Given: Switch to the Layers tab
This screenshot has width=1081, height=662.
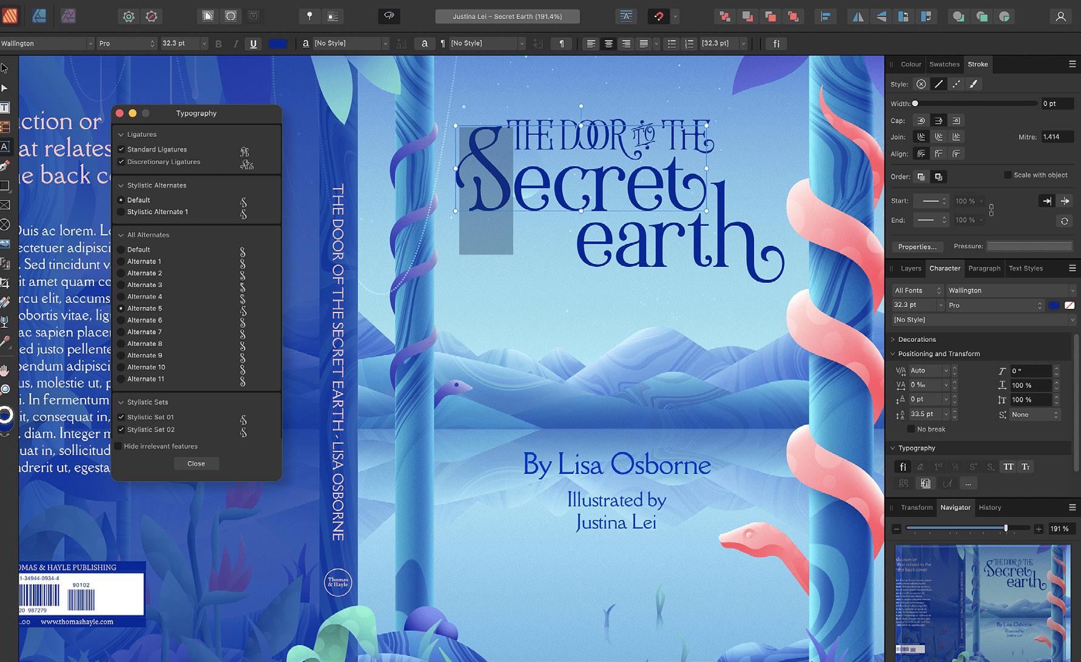Looking at the screenshot, I should tap(911, 268).
